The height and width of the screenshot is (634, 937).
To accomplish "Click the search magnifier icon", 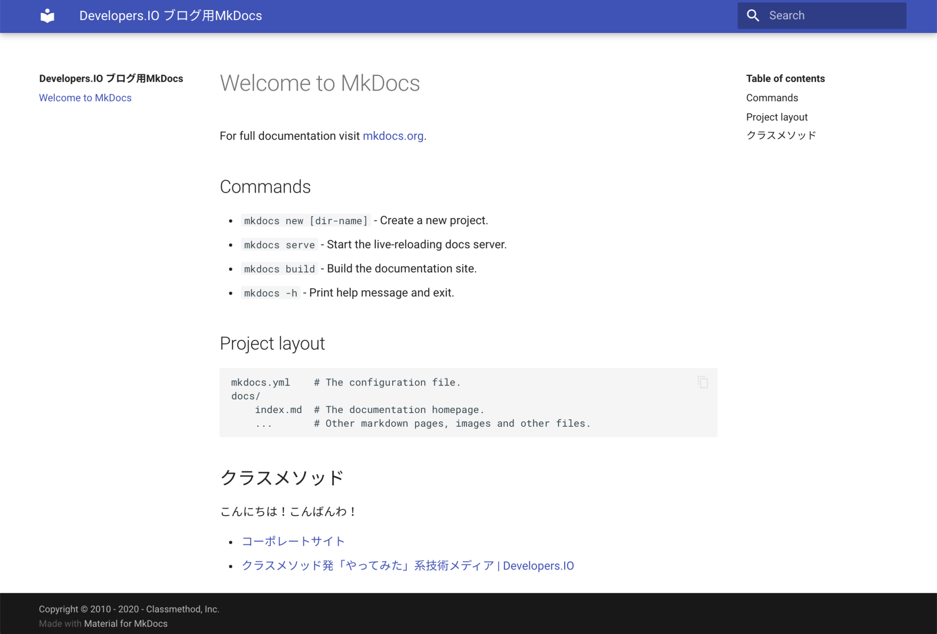I will coord(753,15).
